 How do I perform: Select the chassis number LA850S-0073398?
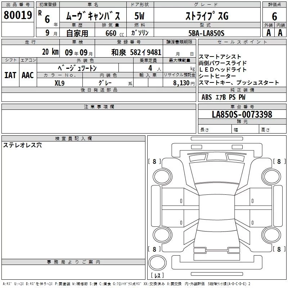[242, 114]
